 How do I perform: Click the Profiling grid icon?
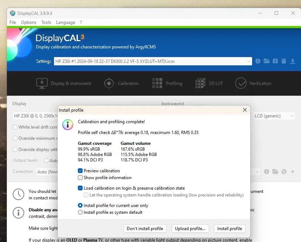(x=157, y=83)
